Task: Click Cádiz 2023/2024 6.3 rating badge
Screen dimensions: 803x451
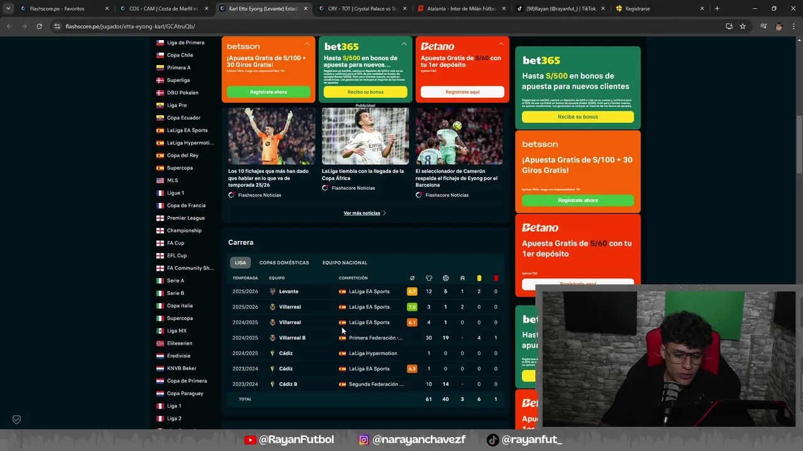Action: [412, 368]
